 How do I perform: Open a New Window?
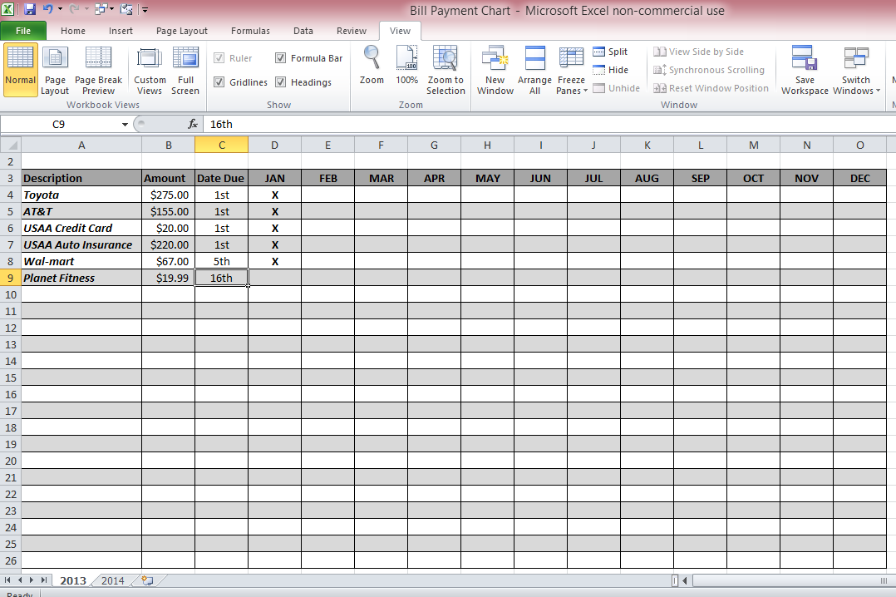pos(495,69)
